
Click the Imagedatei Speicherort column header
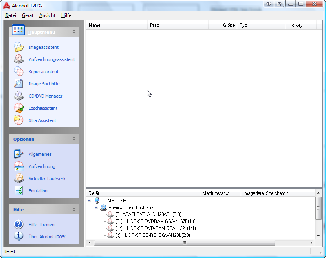tap(278, 193)
